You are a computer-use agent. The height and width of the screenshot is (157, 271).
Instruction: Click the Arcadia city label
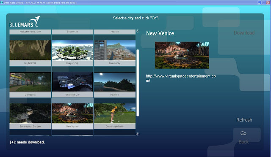pyautogui.click(x=115, y=32)
